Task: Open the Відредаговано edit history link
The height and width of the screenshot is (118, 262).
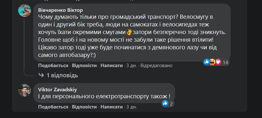Action: coord(156,66)
